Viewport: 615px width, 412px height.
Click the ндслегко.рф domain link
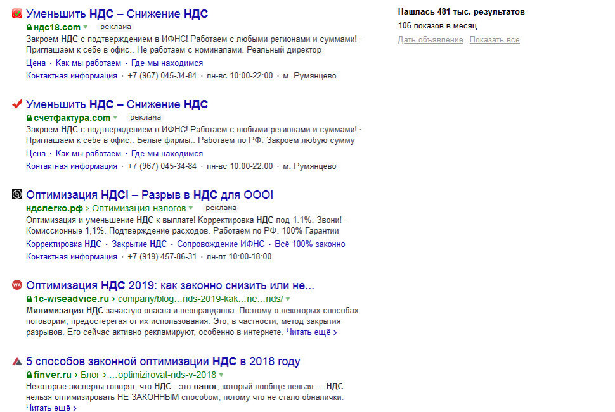55,208
